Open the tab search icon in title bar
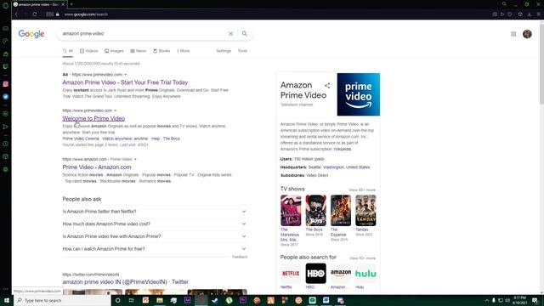The width and height of the screenshot is (544, 306). [504, 4]
